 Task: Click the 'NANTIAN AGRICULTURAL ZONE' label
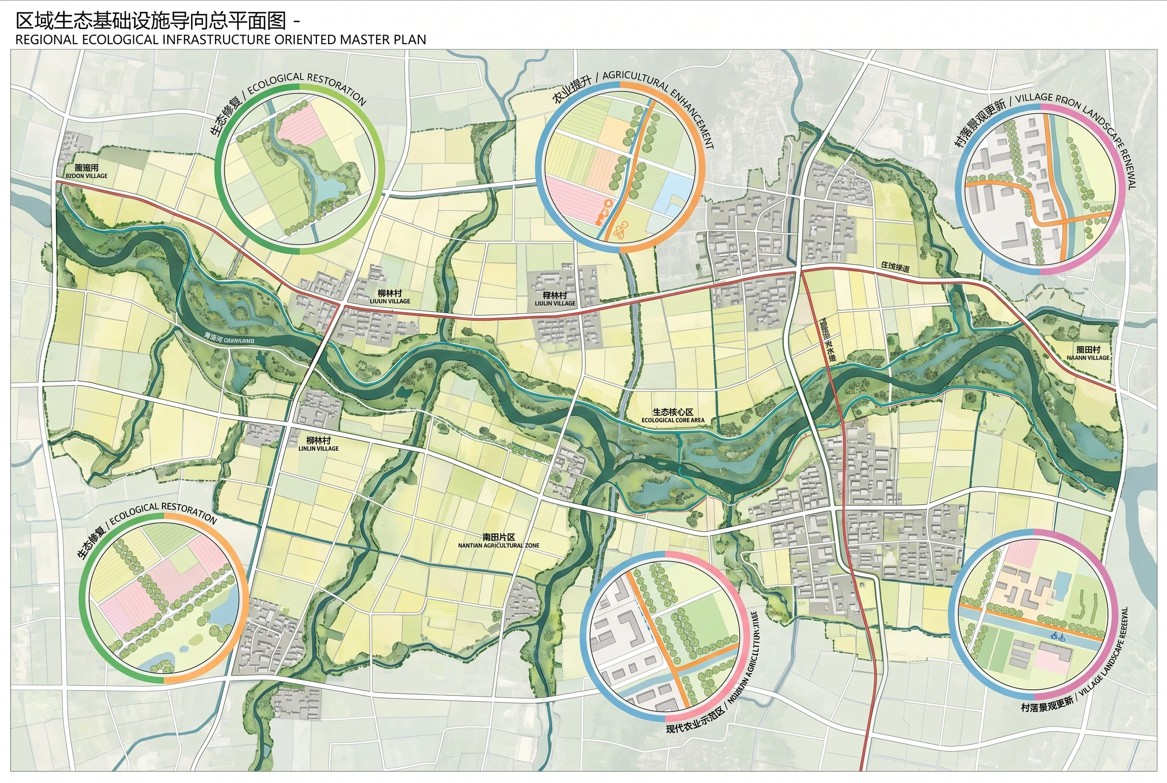tap(499, 545)
